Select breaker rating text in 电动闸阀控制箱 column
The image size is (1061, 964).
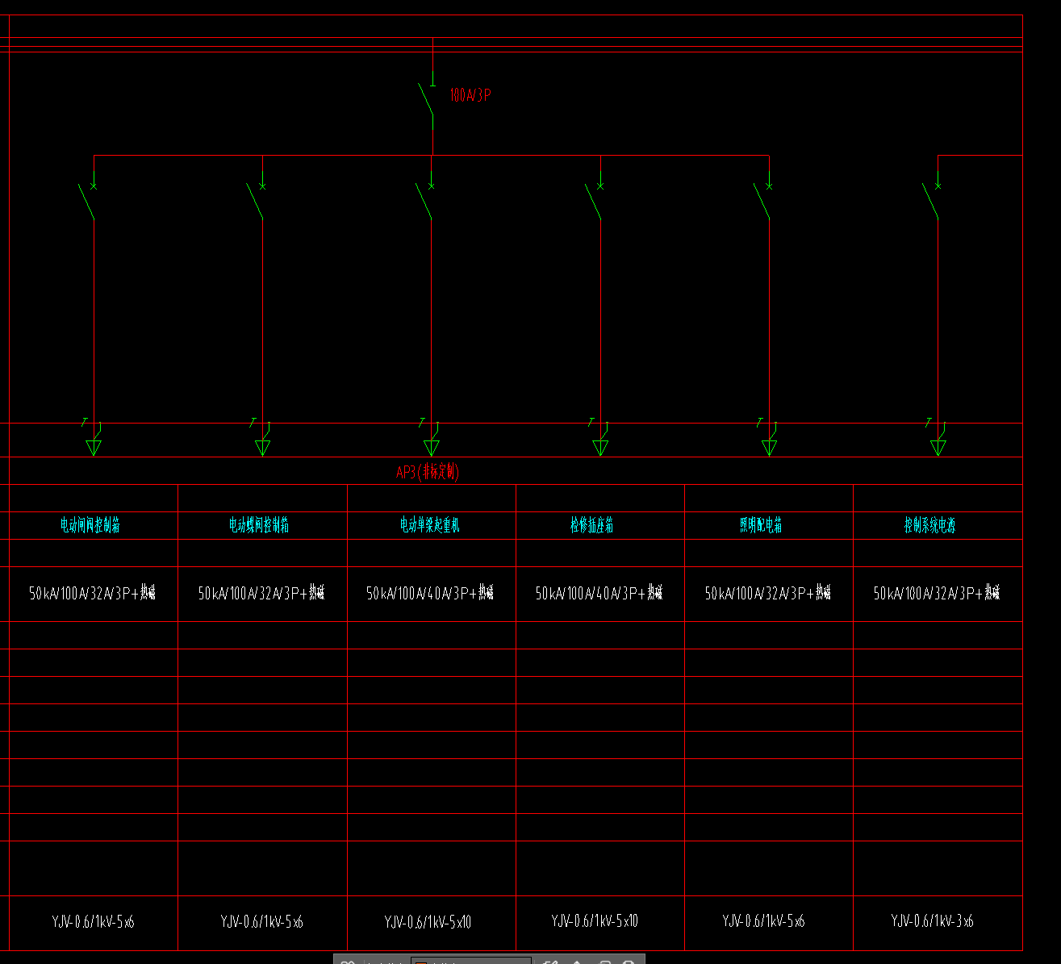[92, 593]
